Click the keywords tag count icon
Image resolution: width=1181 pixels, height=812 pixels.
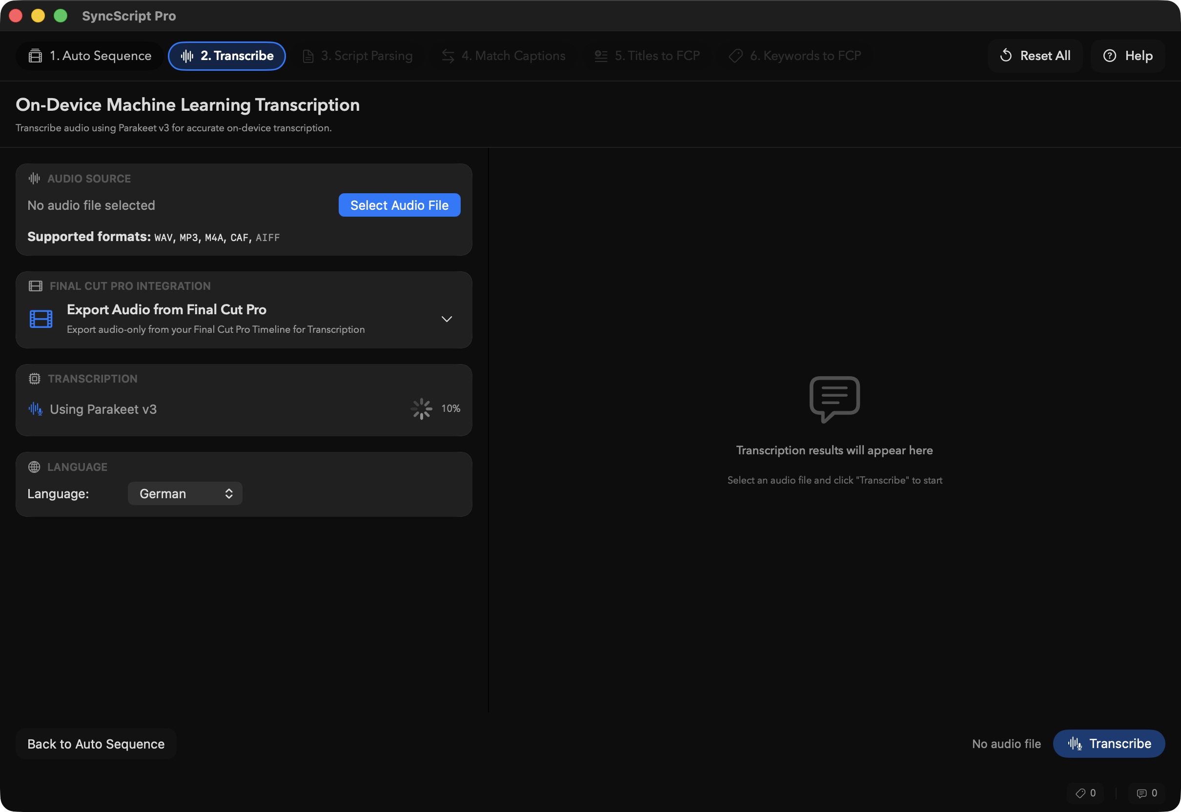tap(1080, 793)
